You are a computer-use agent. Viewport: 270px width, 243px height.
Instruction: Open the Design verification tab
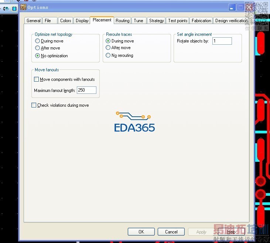(231, 21)
